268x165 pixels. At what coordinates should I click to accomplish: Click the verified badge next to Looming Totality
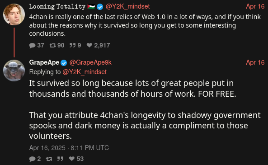(100, 7)
